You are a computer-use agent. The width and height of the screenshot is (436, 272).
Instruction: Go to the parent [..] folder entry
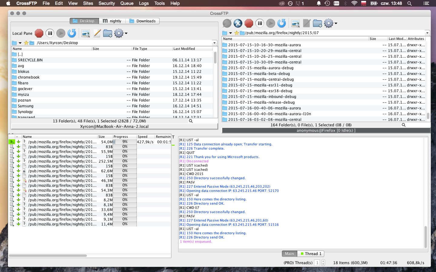click(112, 54)
